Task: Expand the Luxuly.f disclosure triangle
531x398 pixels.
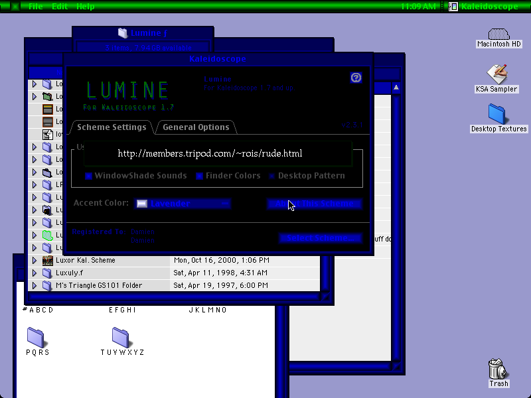Action: 35,273
